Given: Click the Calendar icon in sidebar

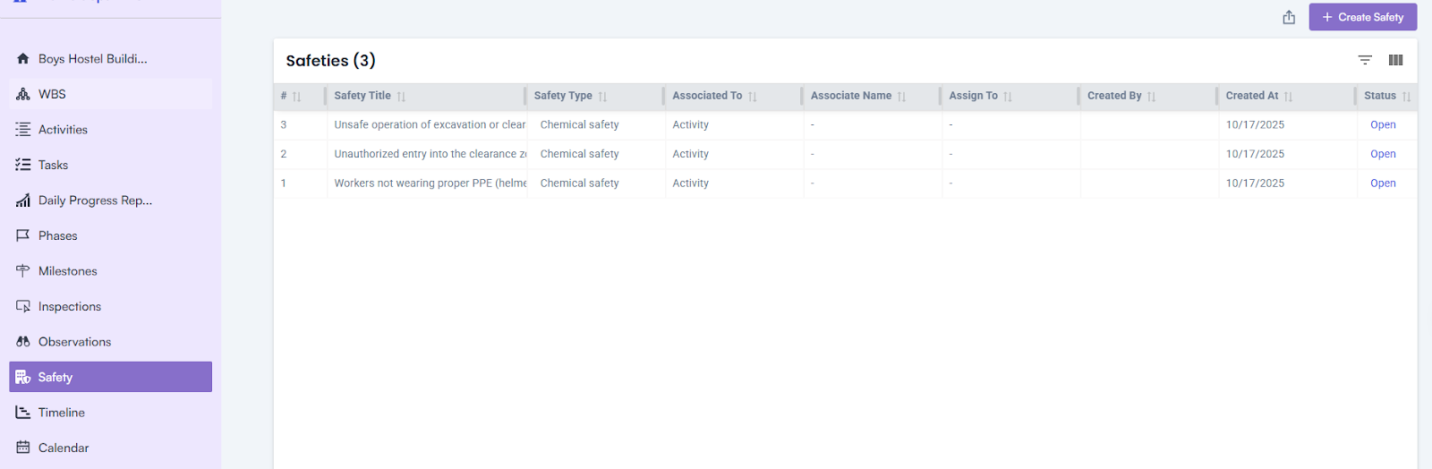Looking at the screenshot, I should [x=23, y=448].
